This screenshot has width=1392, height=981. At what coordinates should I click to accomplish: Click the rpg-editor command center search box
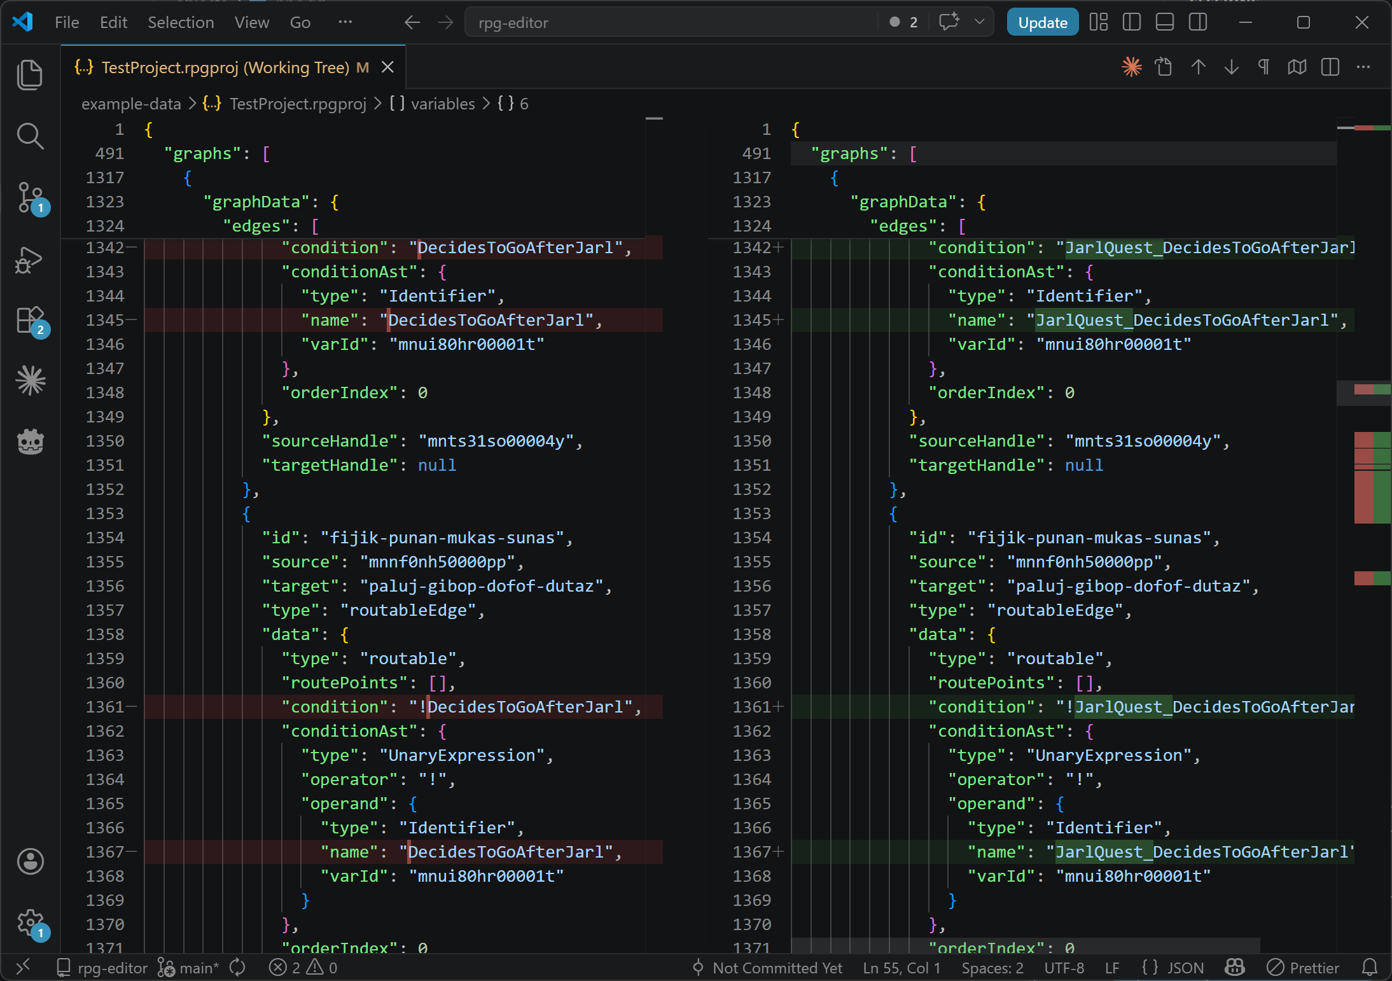point(671,22)
